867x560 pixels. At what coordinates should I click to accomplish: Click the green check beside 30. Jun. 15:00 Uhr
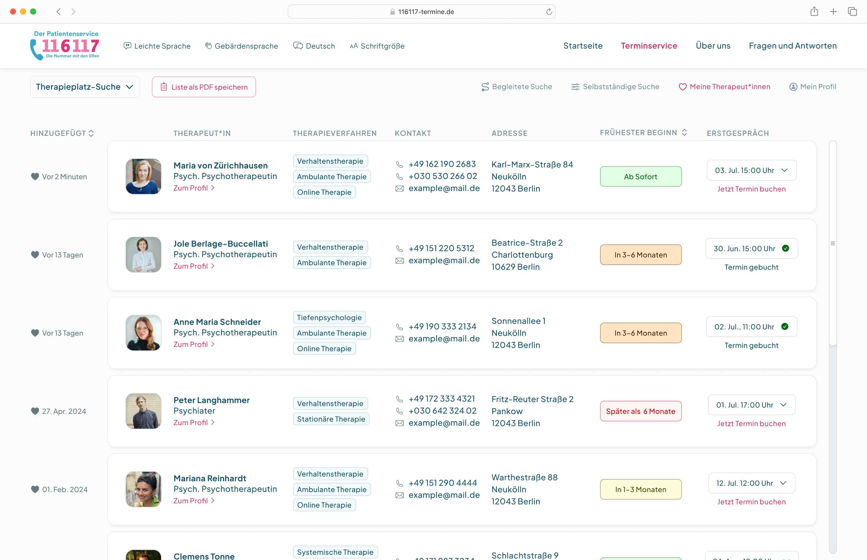tap(785, 248)
